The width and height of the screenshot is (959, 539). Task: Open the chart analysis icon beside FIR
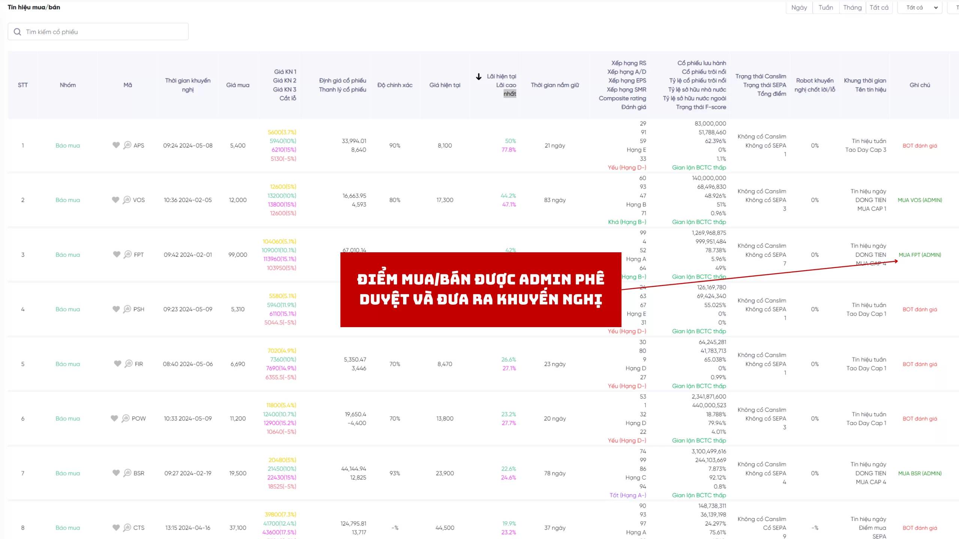pyautogui.click(x=128, y=364)
